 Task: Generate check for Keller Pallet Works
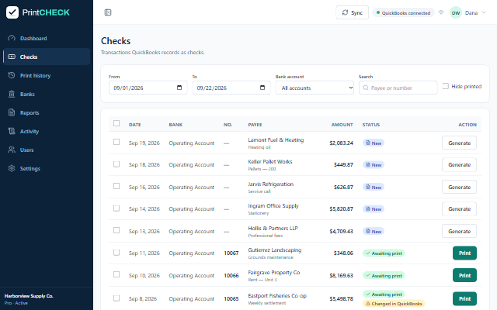pos(459,165)
